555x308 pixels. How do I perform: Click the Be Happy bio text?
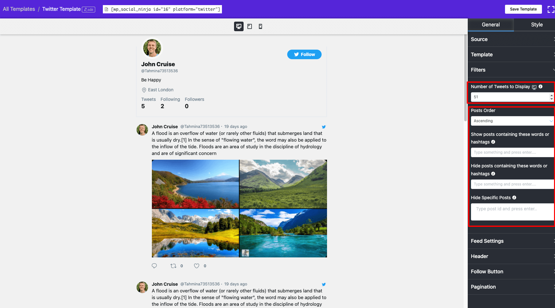pyautogui.click(x=151, y=80)
